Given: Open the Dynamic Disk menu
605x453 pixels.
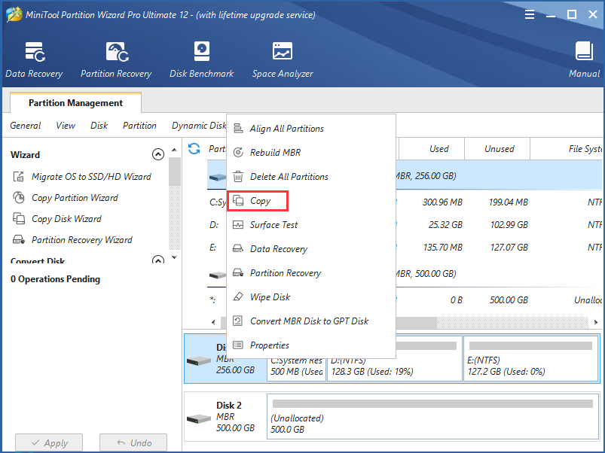Looking at the screenshot, I should [199, 126].
